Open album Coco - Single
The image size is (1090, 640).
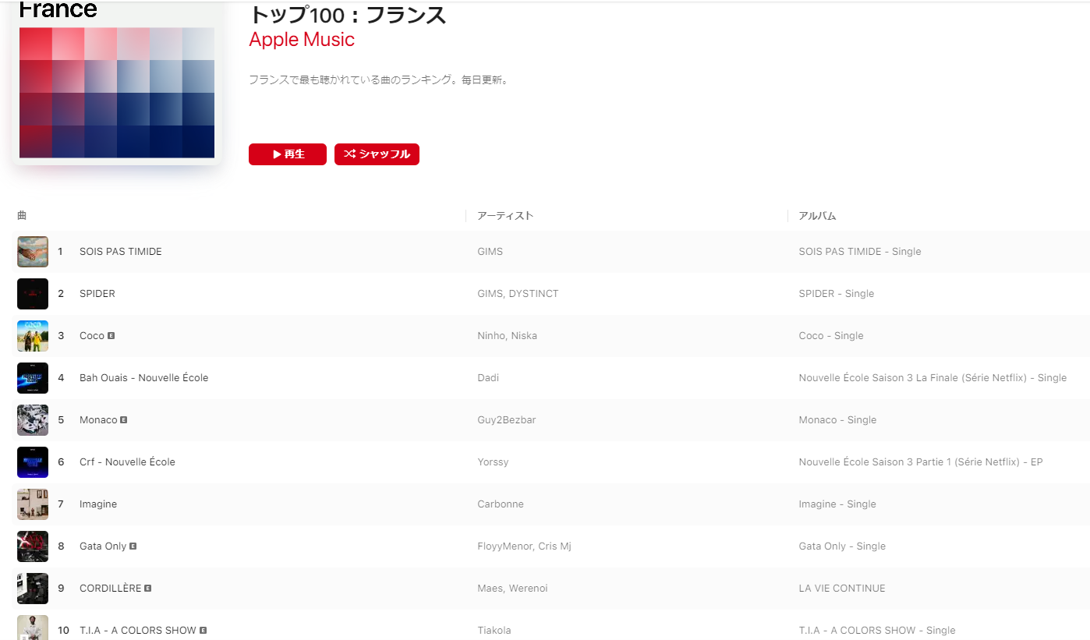click(831, 336)
